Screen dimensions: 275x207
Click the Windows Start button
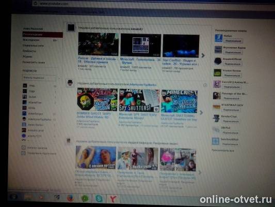(13, 197)
